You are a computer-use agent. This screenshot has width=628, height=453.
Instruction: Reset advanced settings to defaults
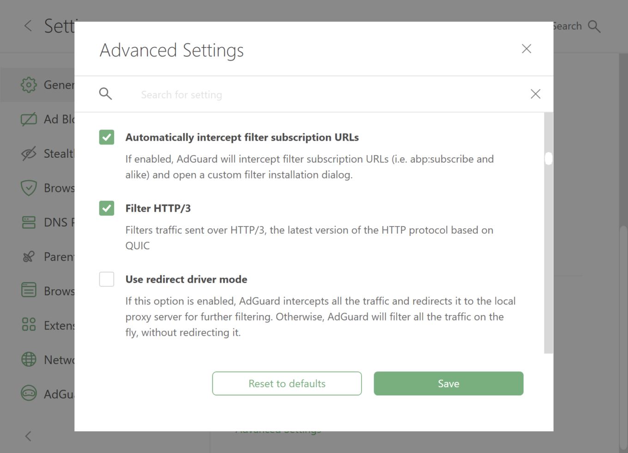(x=286, y=383)
